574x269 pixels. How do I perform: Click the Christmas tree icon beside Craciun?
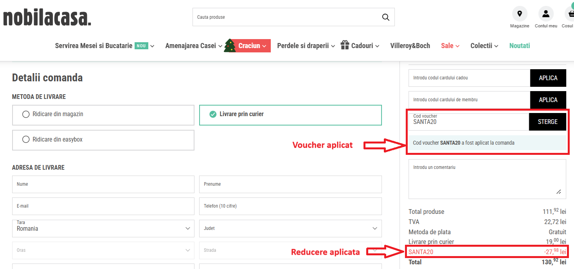tap(230, 46)
